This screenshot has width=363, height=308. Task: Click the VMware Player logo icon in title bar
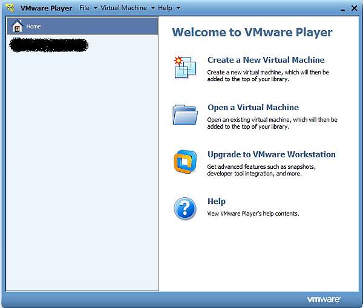tap(10, 8)
